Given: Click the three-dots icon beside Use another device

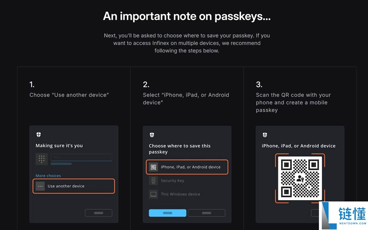Looking at the screenshot, I should pos(40,186).
